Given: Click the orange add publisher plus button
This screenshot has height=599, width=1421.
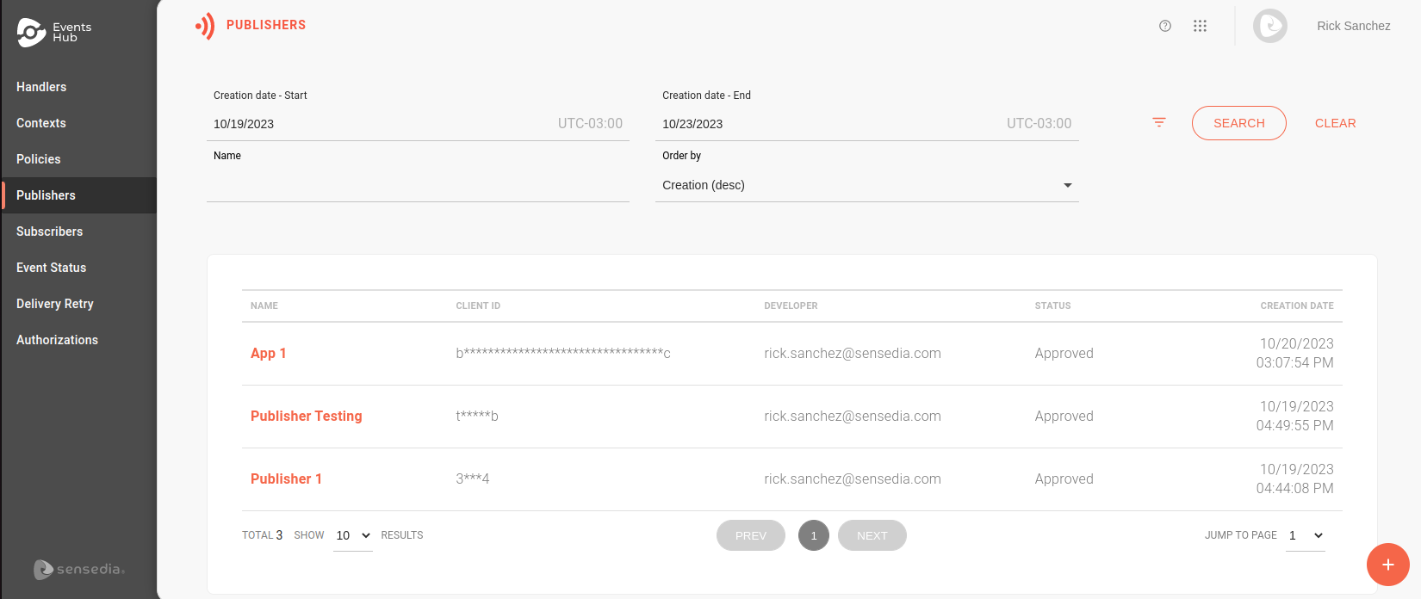Looking at the screenshot, I should pos(1387,565).
